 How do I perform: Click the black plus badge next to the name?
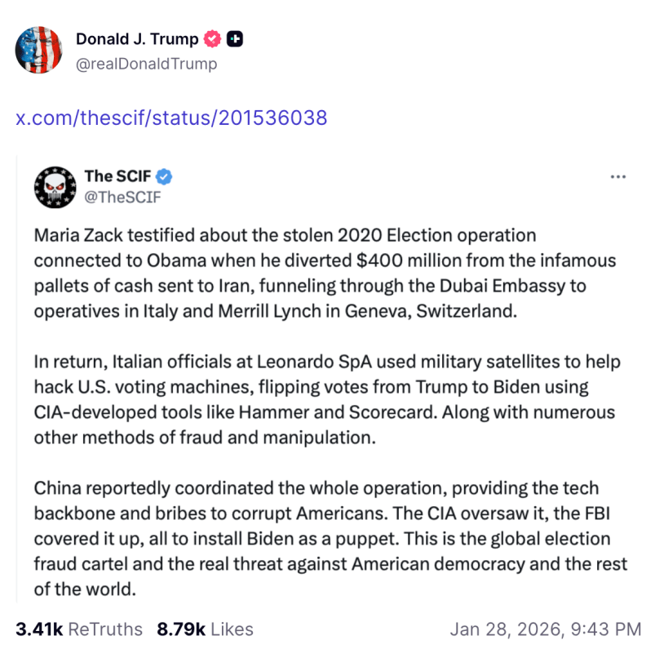click(235, 39)
